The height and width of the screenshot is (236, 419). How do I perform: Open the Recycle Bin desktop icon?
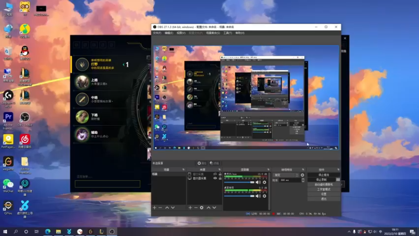(8, 53)
